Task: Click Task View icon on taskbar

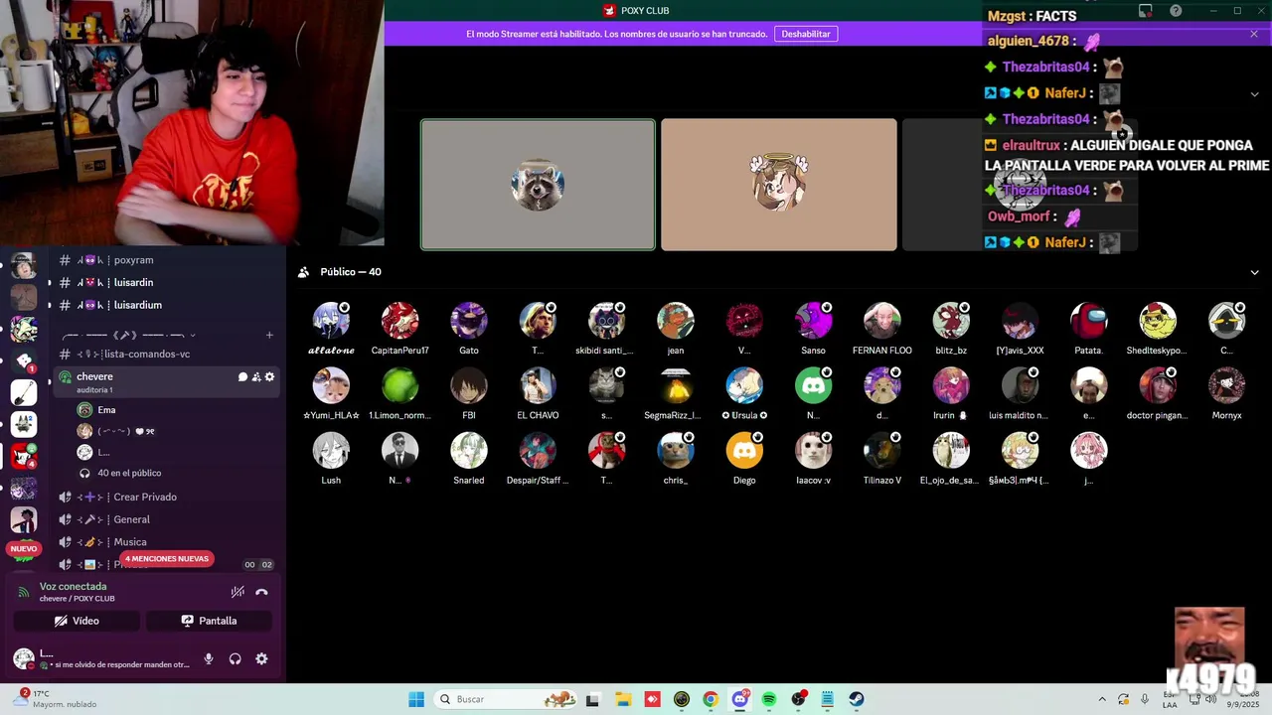Action: [592, 699]
